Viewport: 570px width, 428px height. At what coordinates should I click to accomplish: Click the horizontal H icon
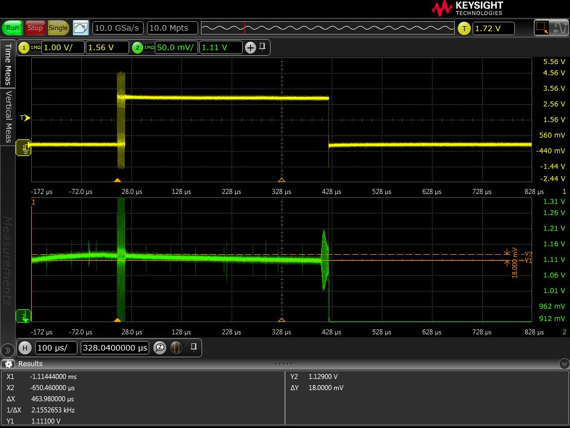(25, 348)
